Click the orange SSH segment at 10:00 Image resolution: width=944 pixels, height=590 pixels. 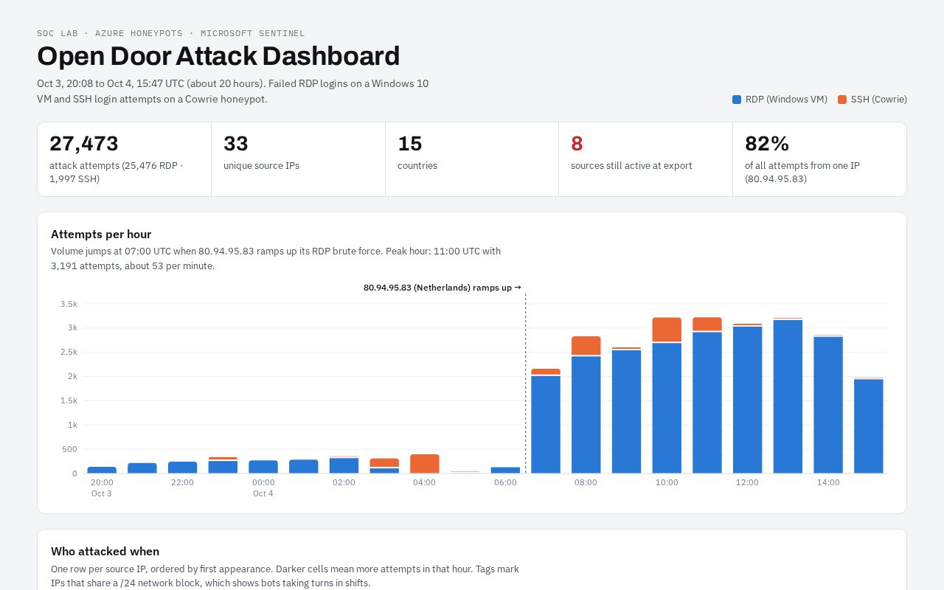667,330
